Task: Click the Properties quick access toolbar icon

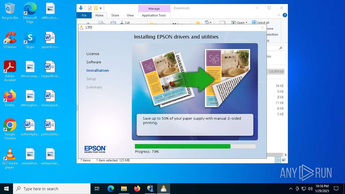Action: coord(90,8)
